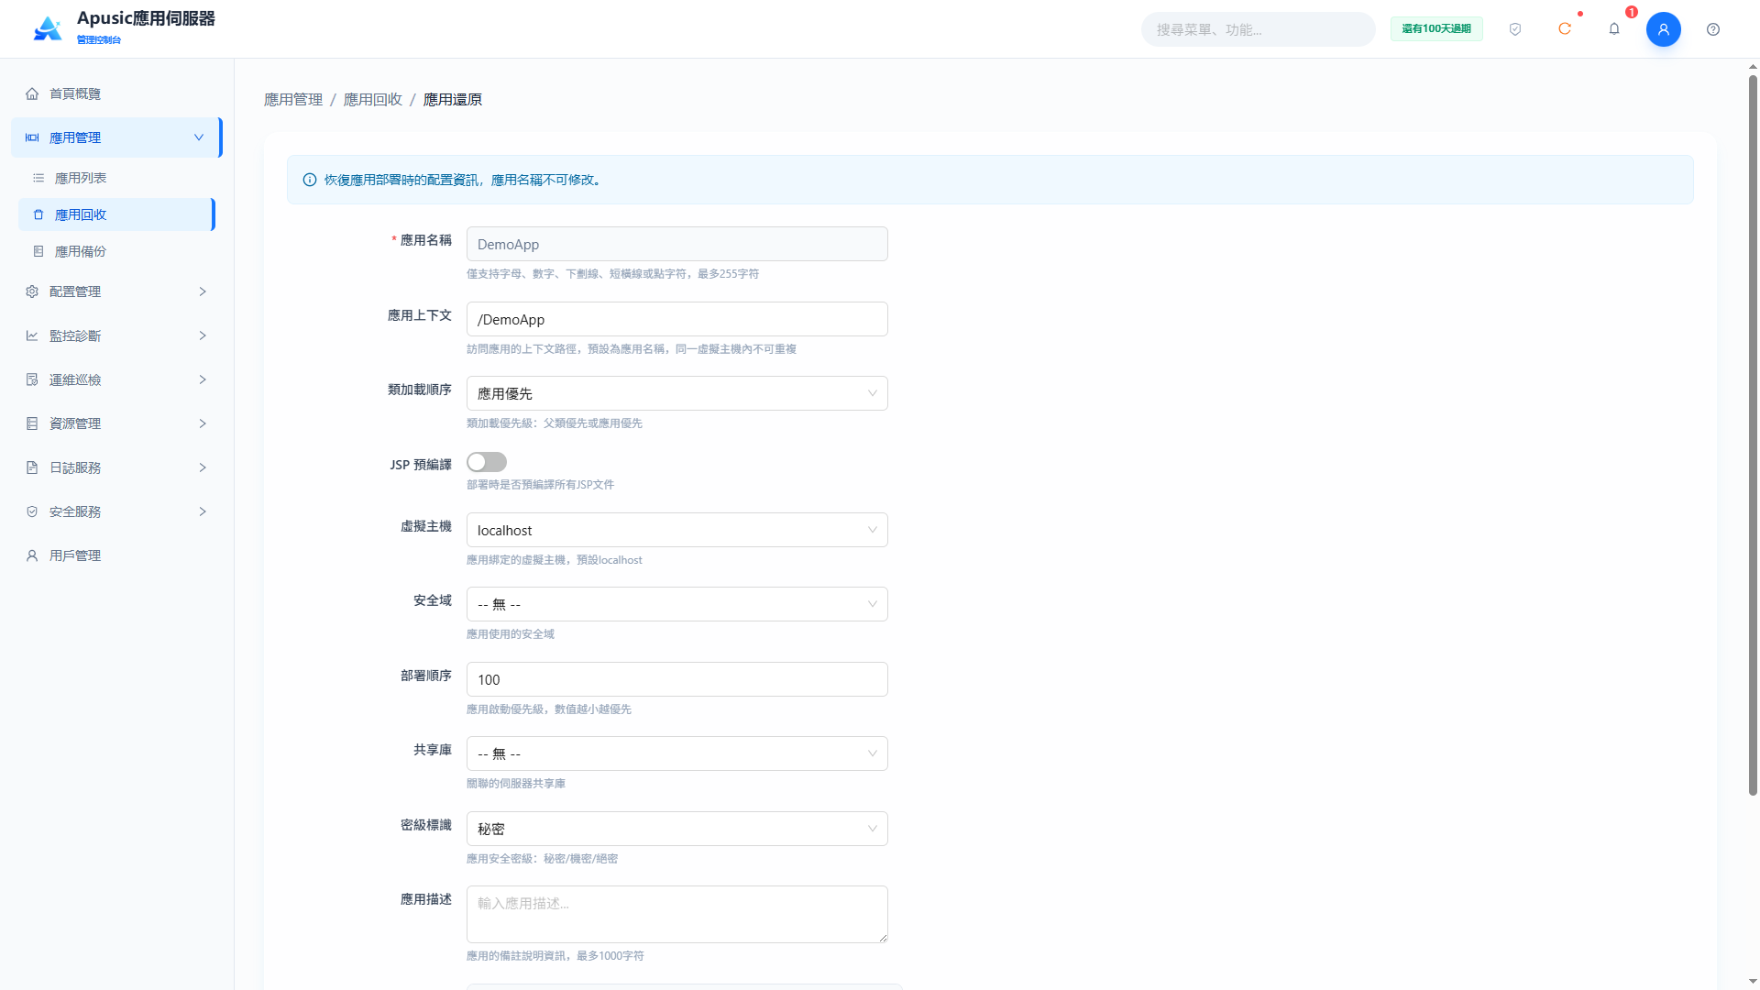Click the 用戶管理 person icon
The image size is (1760, 990).
32,555
